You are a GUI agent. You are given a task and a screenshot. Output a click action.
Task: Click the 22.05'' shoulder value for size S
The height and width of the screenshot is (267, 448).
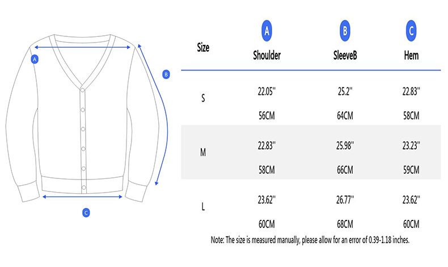266,91
